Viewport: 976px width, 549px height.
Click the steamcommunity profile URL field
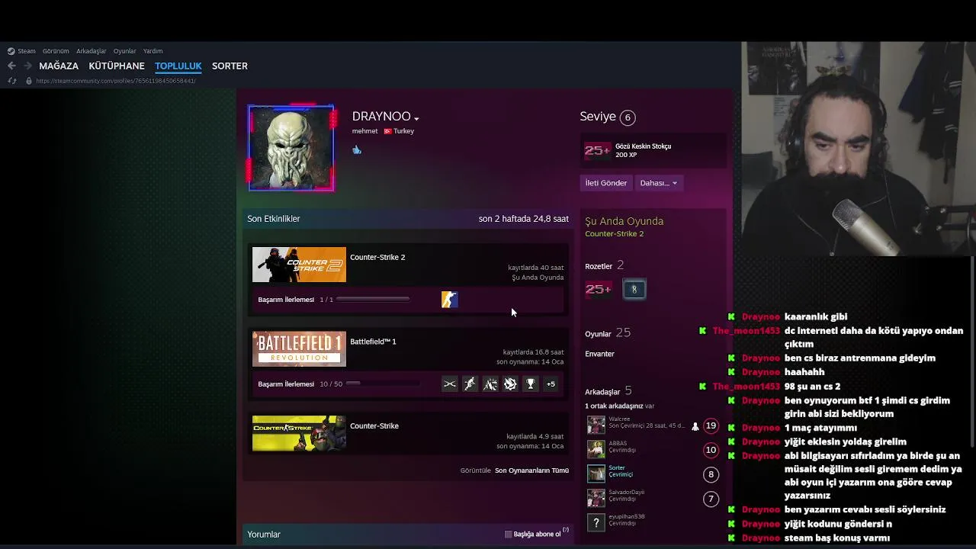[x=116, y=81]
